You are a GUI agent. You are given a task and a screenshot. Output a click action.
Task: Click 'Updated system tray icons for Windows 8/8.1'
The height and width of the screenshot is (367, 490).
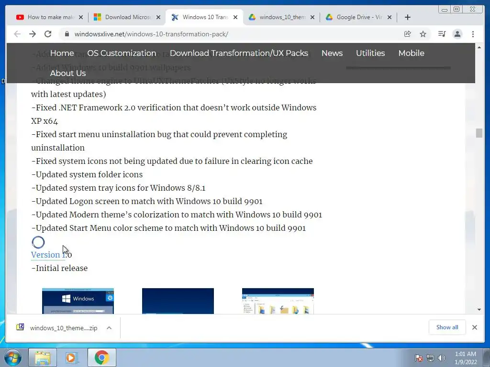(x=121, y=188)
